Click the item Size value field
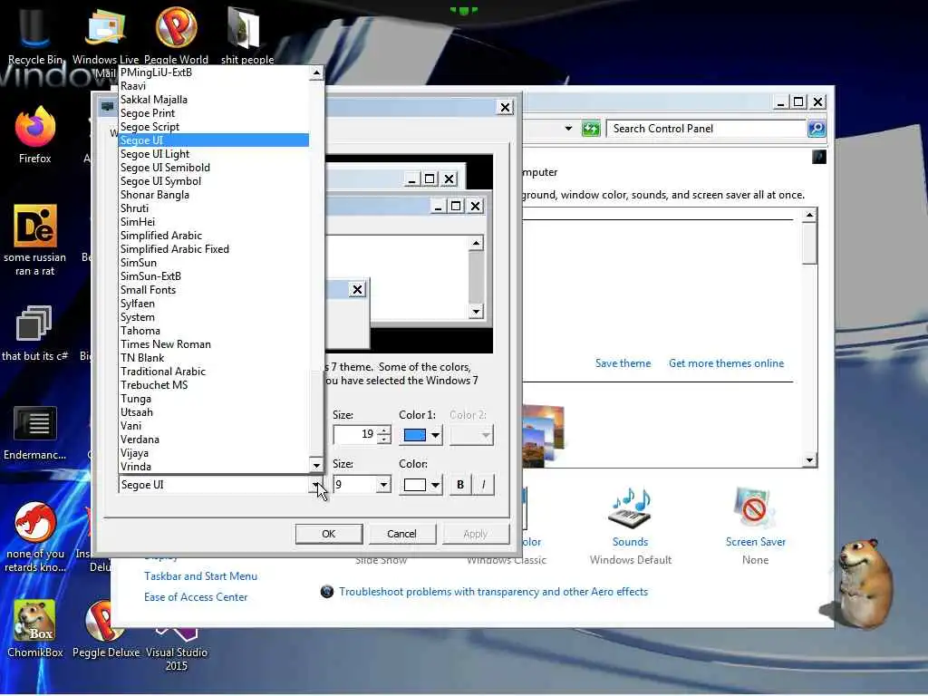The image size is (928, 696). click(x=355, y=435)
